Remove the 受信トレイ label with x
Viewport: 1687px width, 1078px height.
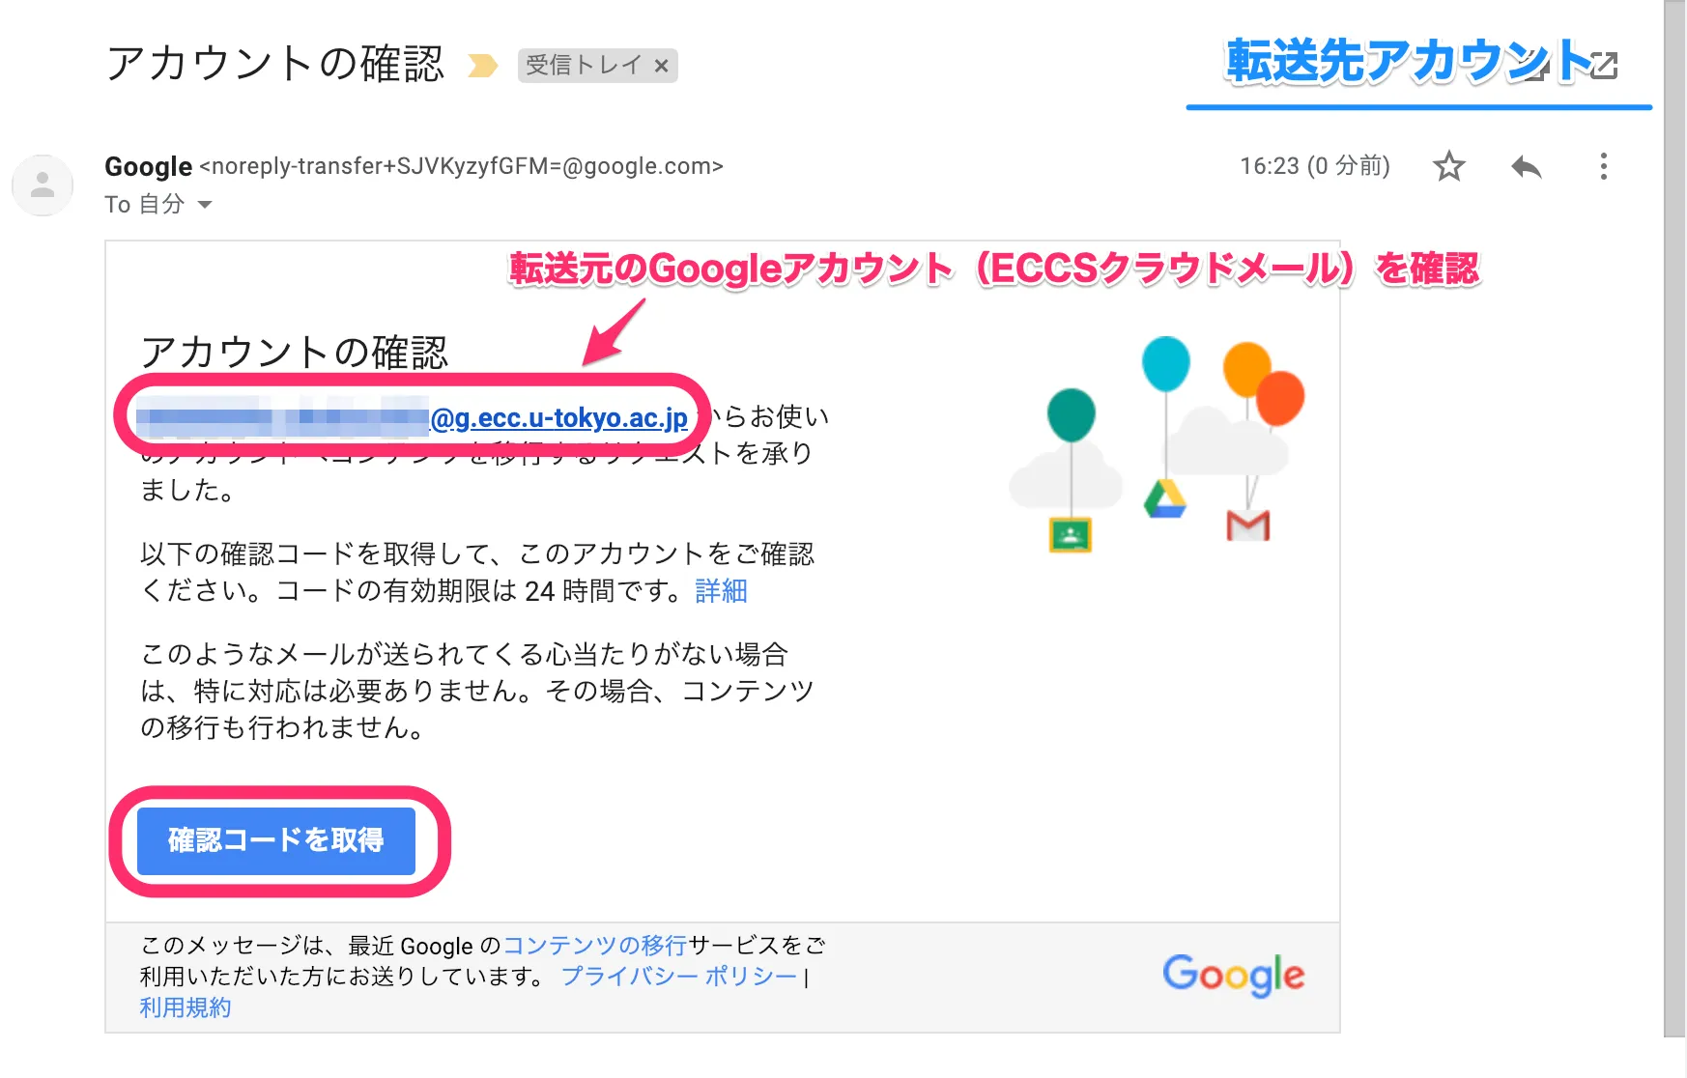click(662, 66)
